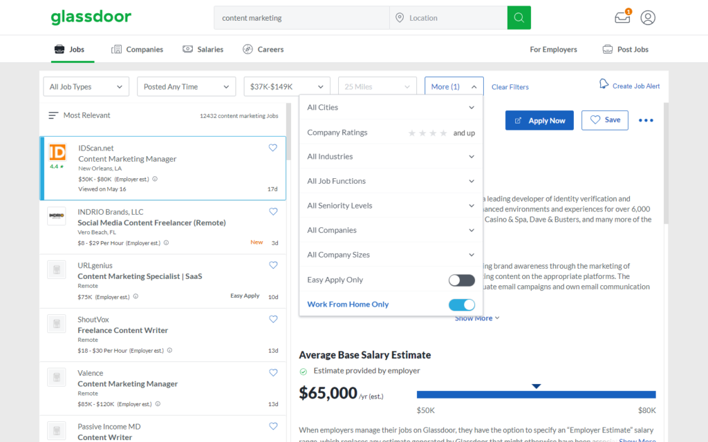
Task: Click the Most Relevant sort icon
Action: (53, 115)
